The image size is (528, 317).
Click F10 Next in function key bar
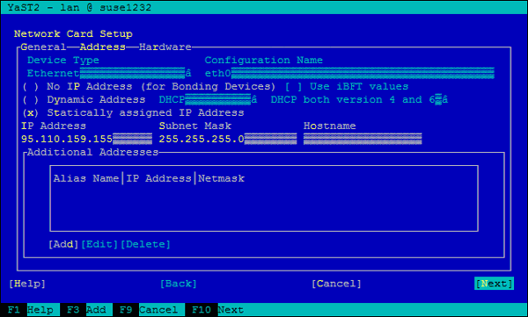click(215, 310)
